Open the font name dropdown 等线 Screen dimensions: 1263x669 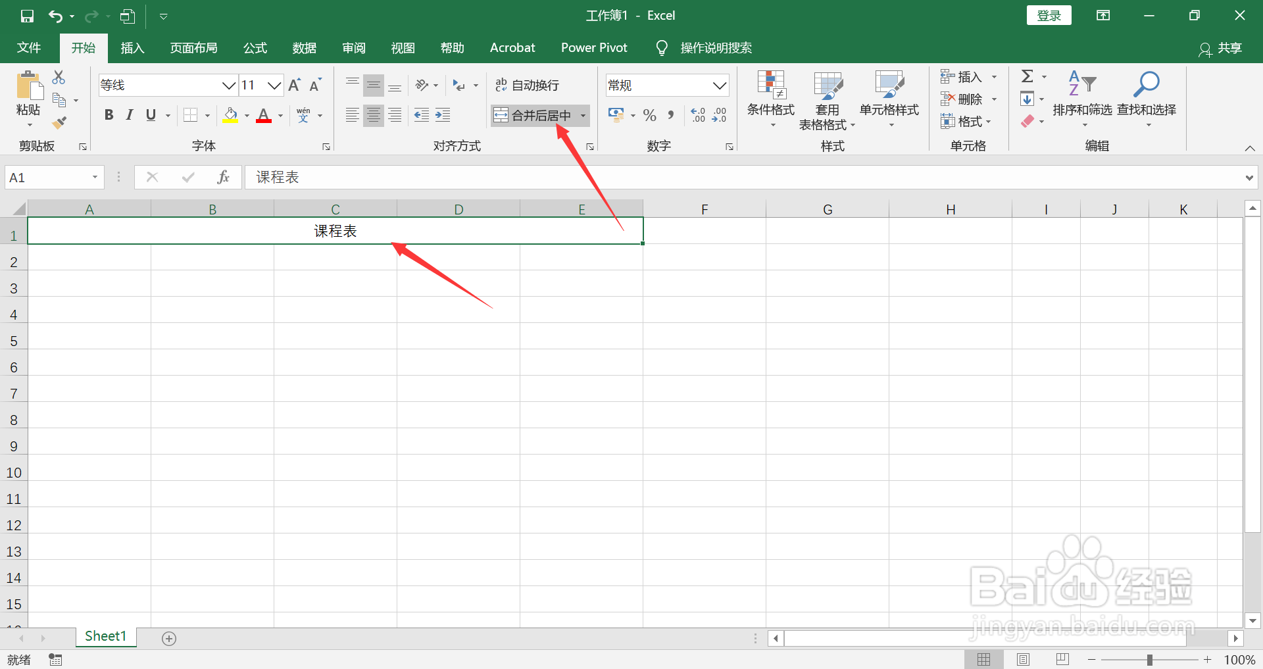pyautogui.click(x=229, y=85)
